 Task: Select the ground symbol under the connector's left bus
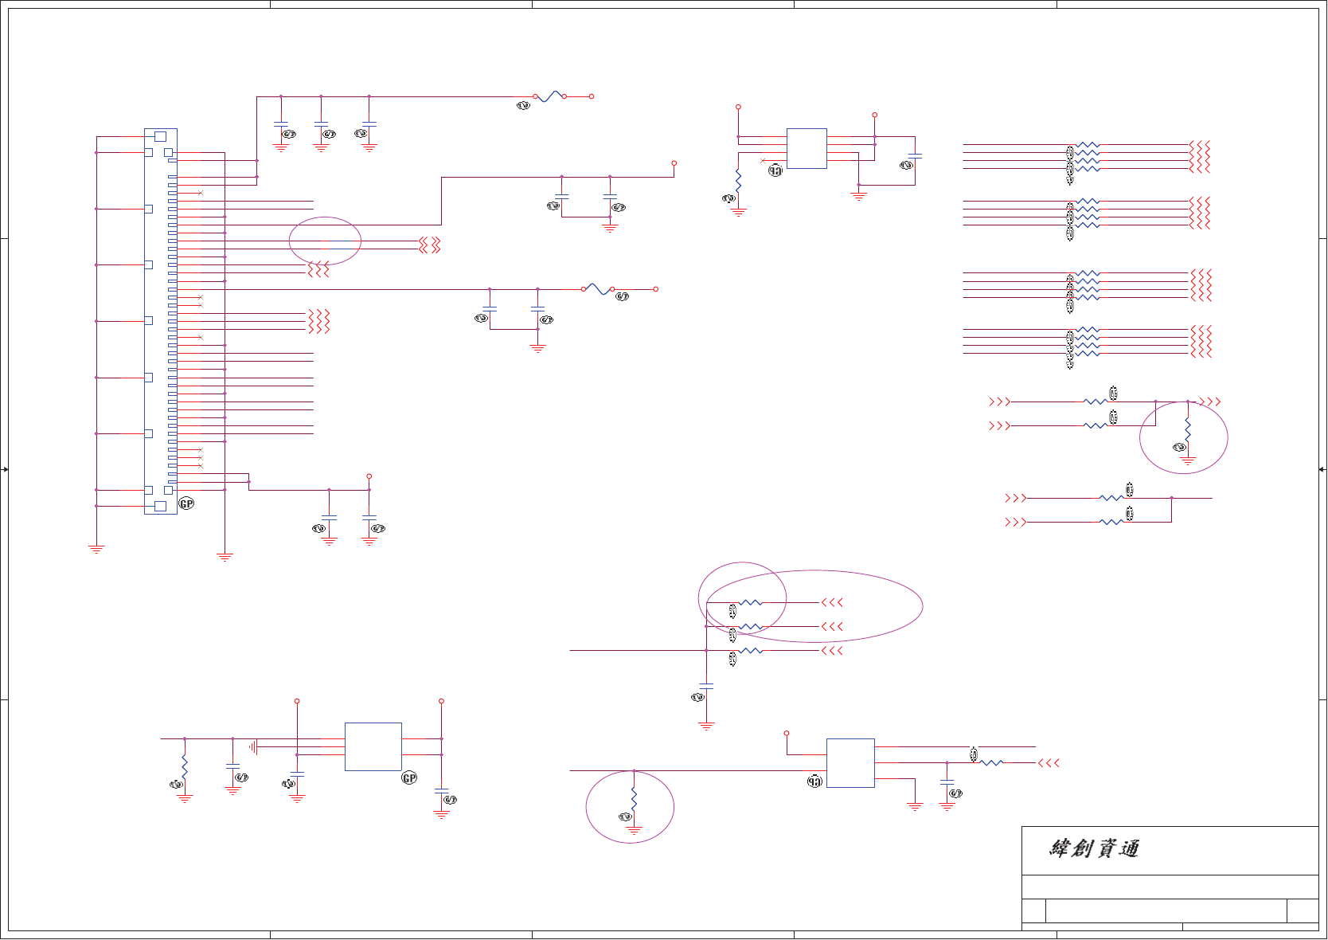[96, 549]
